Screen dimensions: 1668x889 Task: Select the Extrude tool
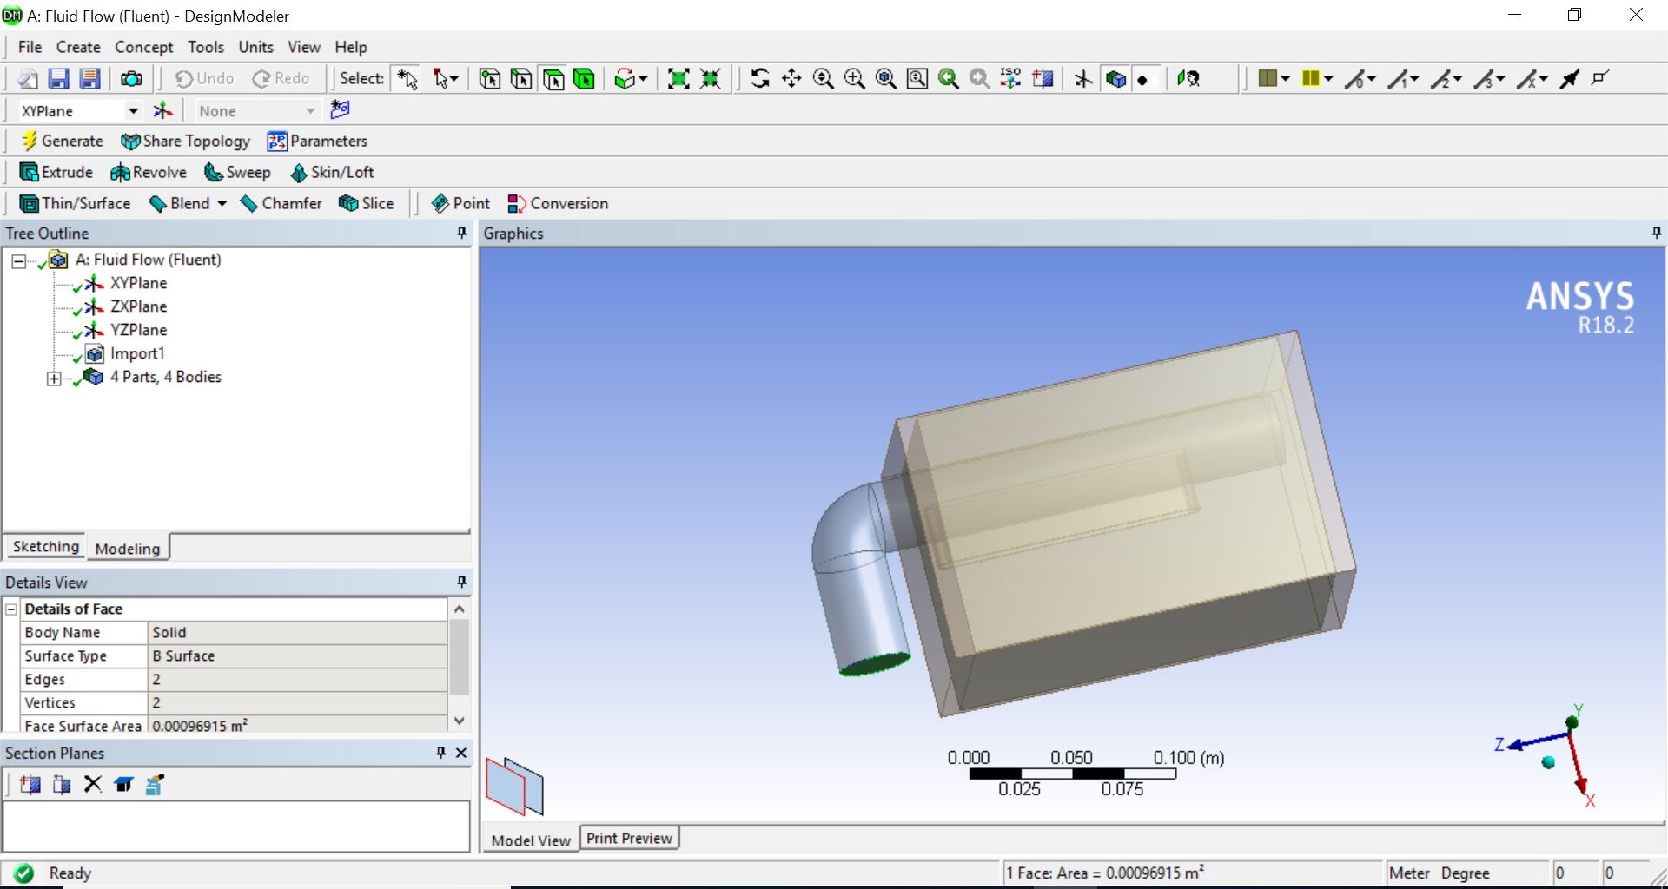(x=56, y=172)
